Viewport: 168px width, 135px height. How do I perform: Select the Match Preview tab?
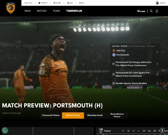click(x=73, y=115)
